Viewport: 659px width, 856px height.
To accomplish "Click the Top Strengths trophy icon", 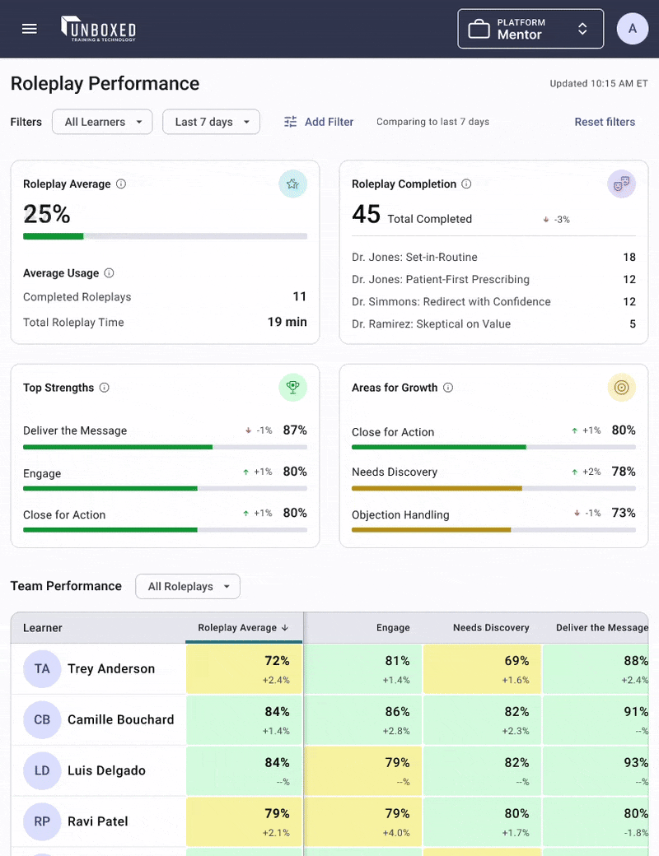I will pyautogui.click(x=292, y=387).
